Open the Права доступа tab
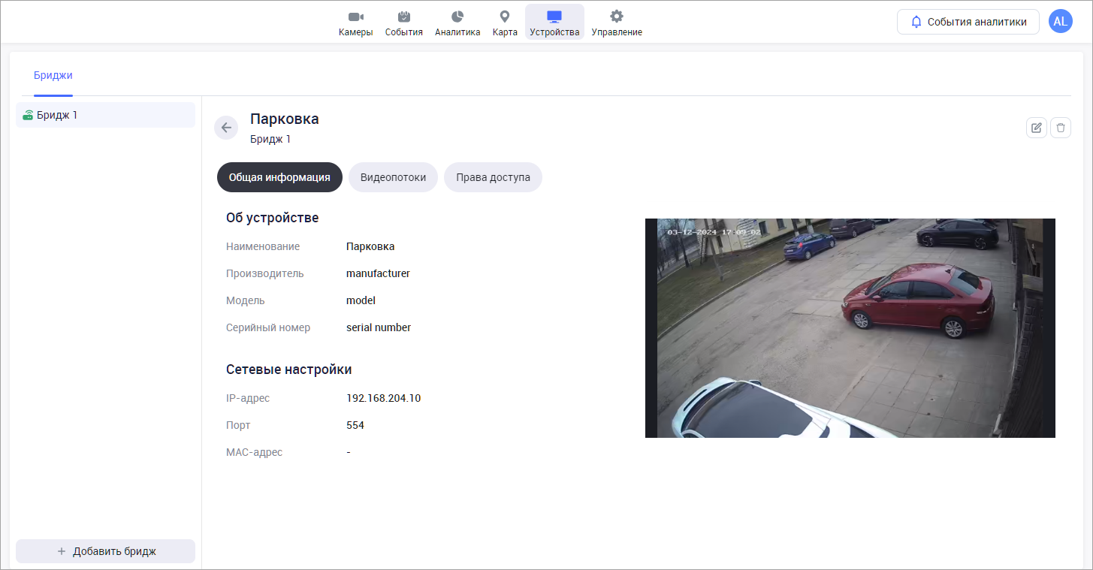Viewport: 1093px width, 570px height. tap(493, 177)
